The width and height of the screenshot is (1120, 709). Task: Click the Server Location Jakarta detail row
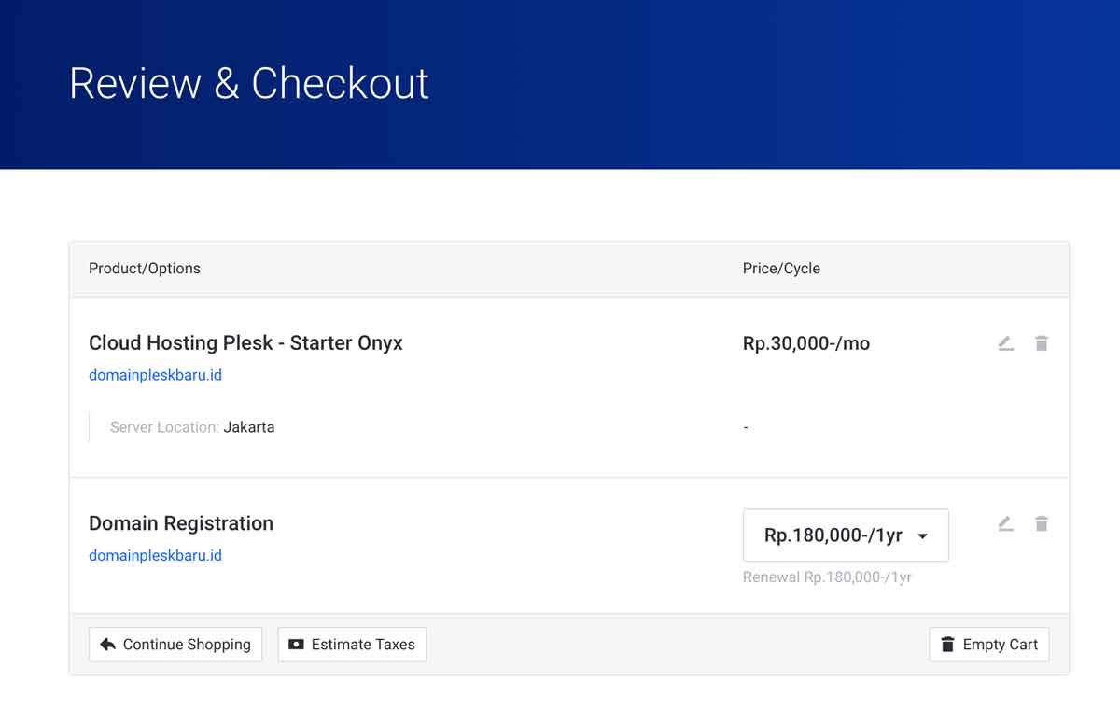pos(191,427)
